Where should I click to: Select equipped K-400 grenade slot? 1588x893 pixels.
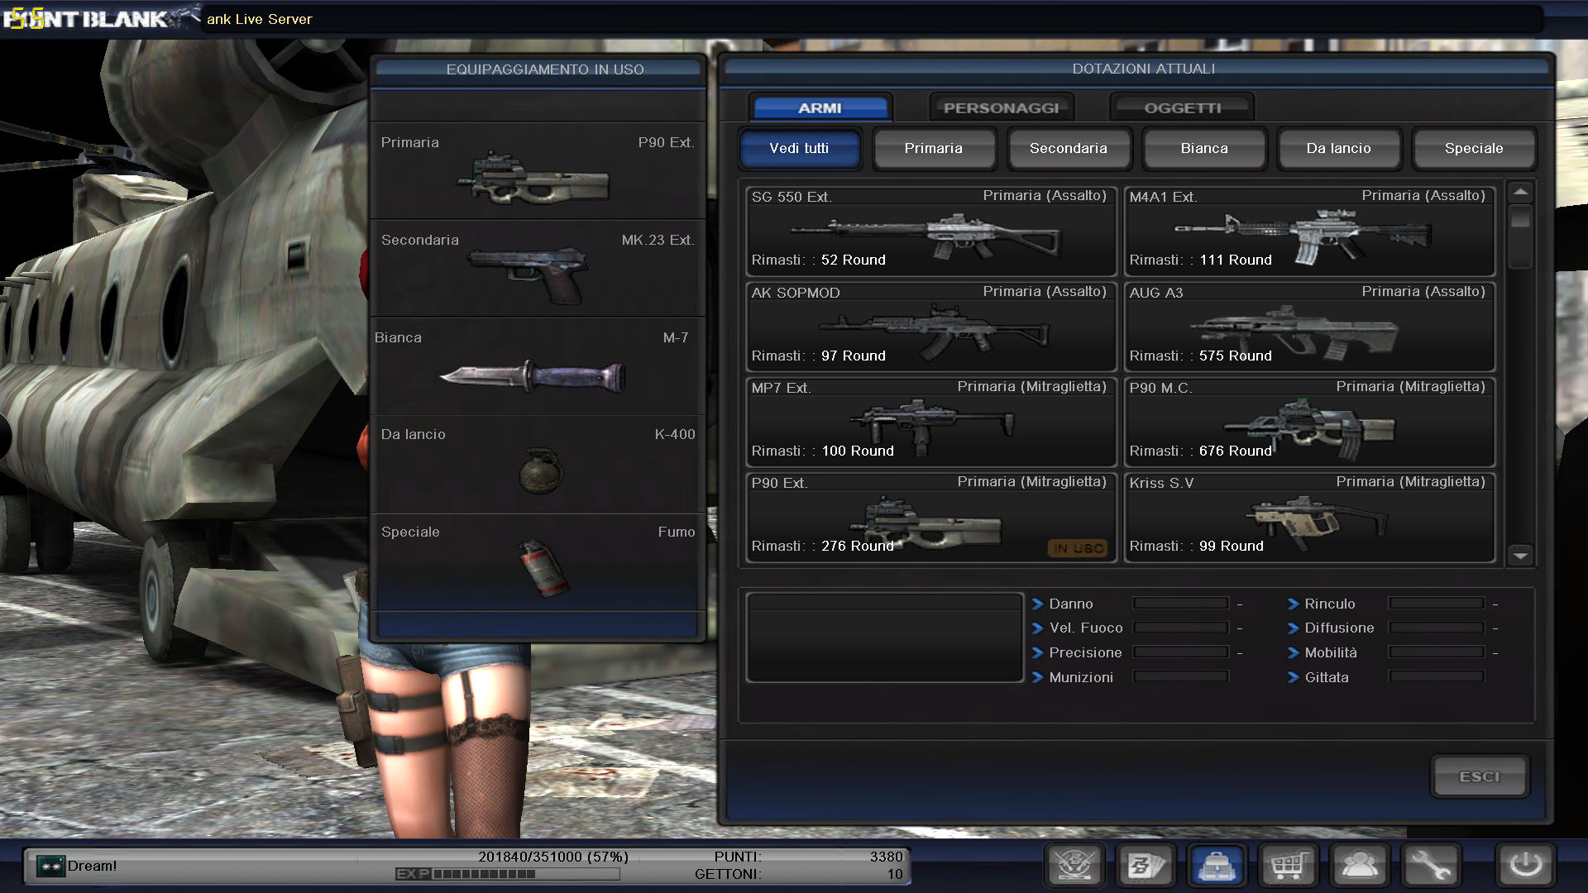click(538, 464)
